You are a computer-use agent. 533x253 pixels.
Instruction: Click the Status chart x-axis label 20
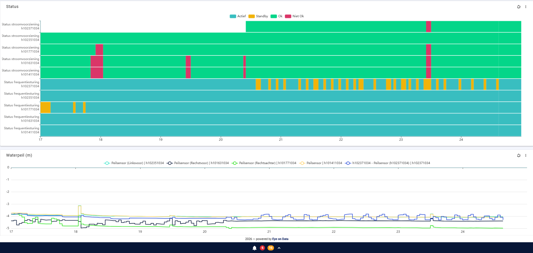(x=221, y=140)
